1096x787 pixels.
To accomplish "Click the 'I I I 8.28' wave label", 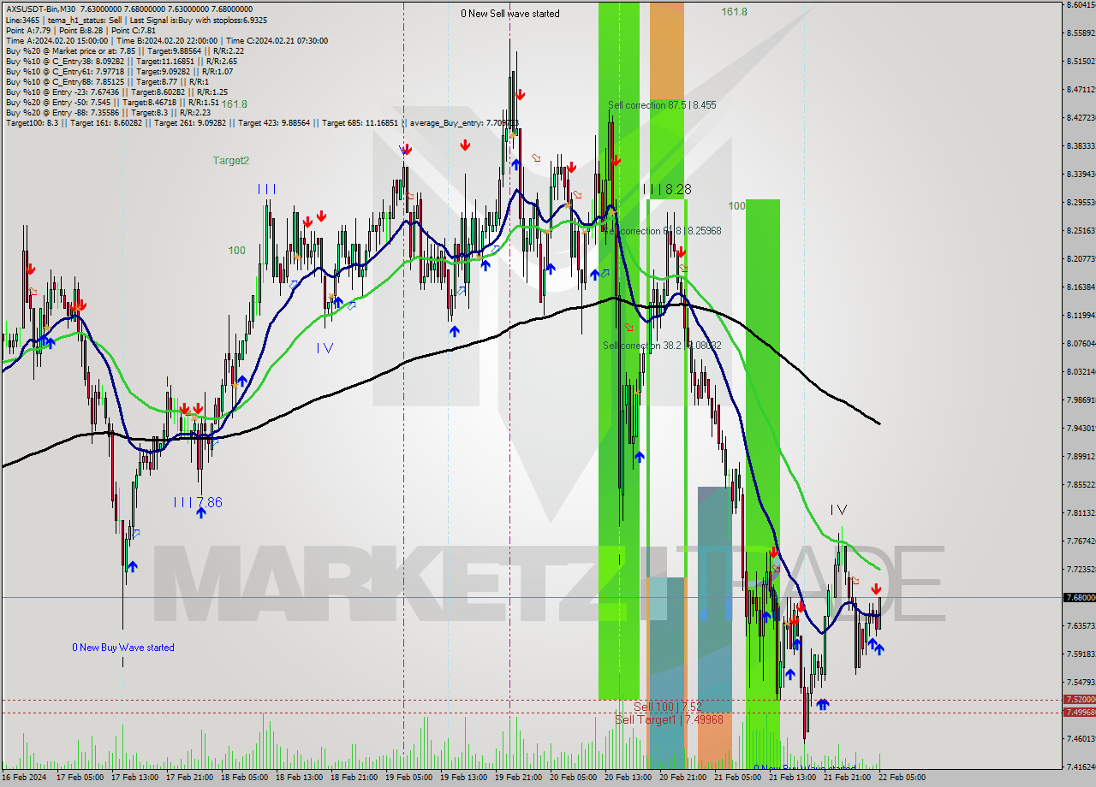I will pyautogui.click(x=667, y=189).
